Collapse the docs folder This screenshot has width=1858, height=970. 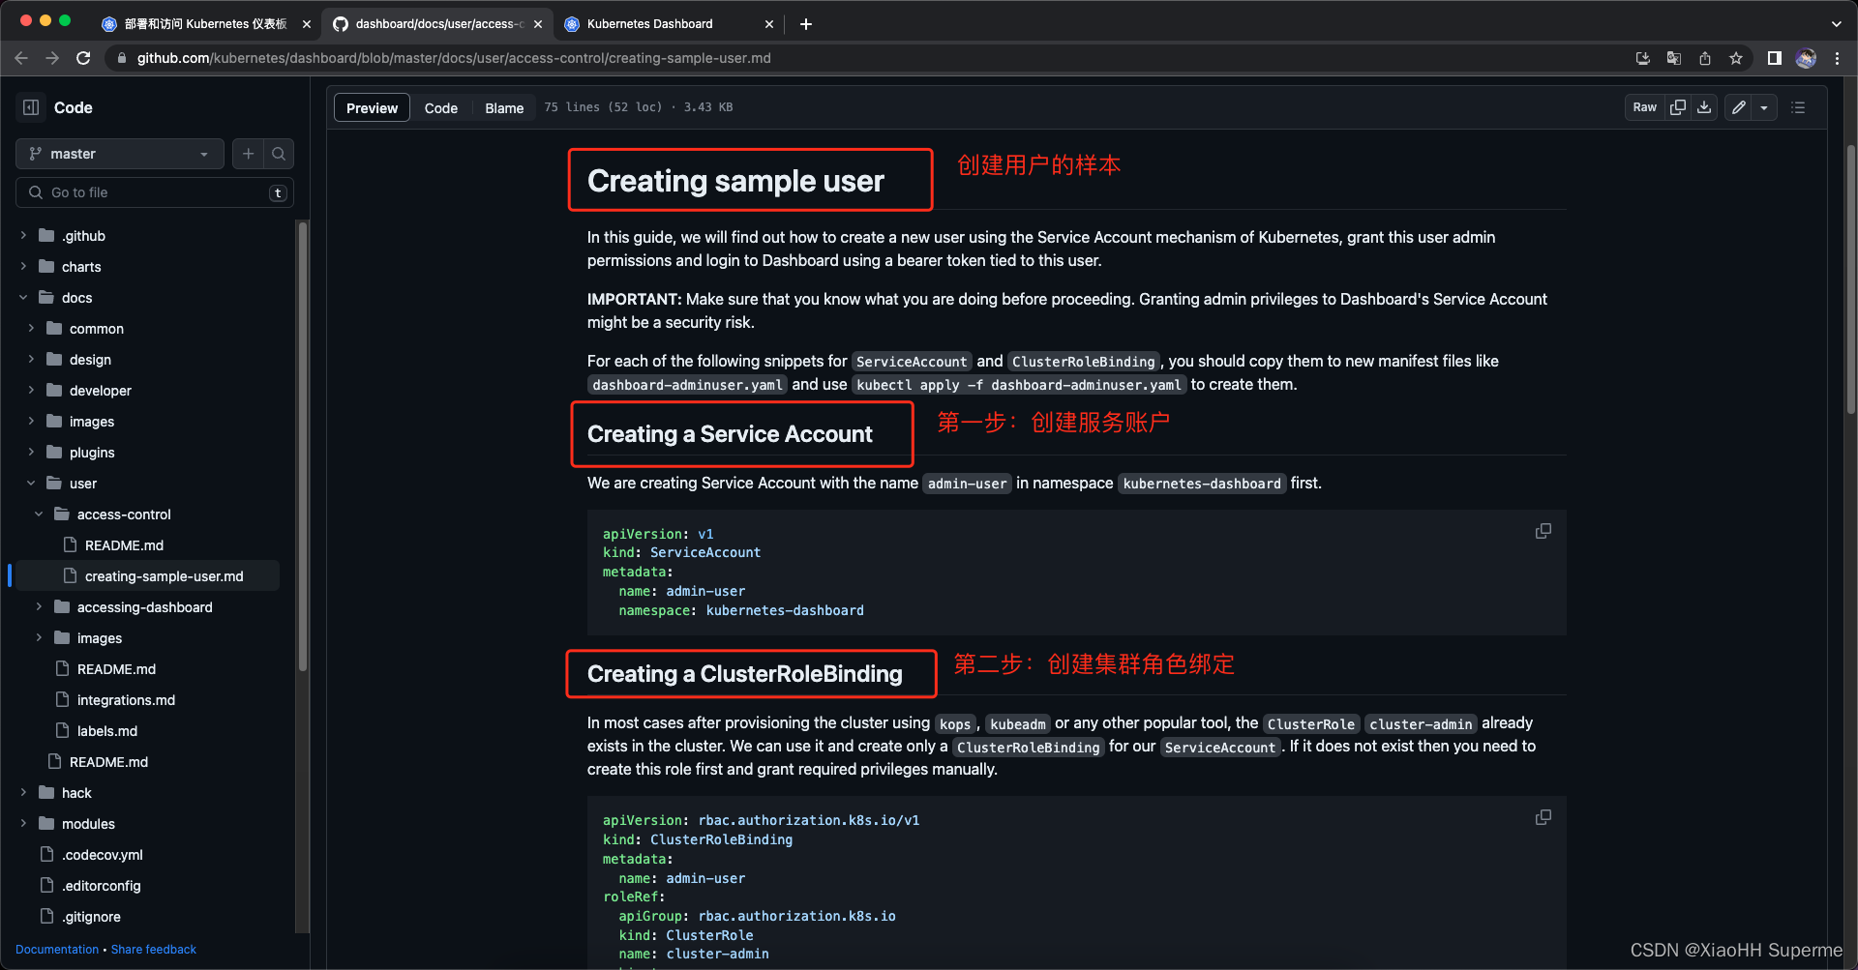23,297
